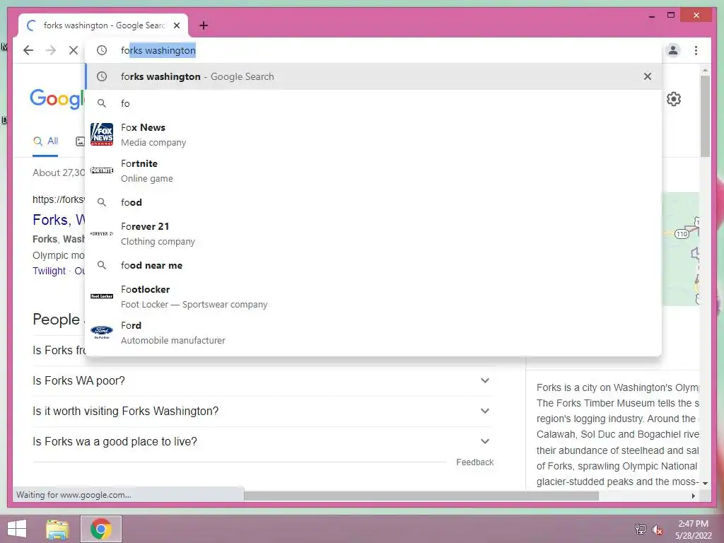Click the horizontal scrollbar thumb
Image resolution: width=724 pixels, height=543 pixels.
(421, 496)
